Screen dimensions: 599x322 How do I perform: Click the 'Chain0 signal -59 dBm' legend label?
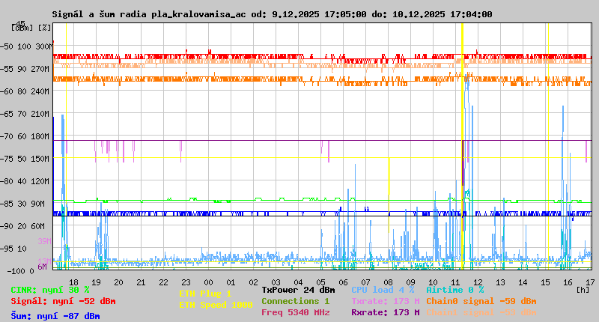click(x=481, y=301)
